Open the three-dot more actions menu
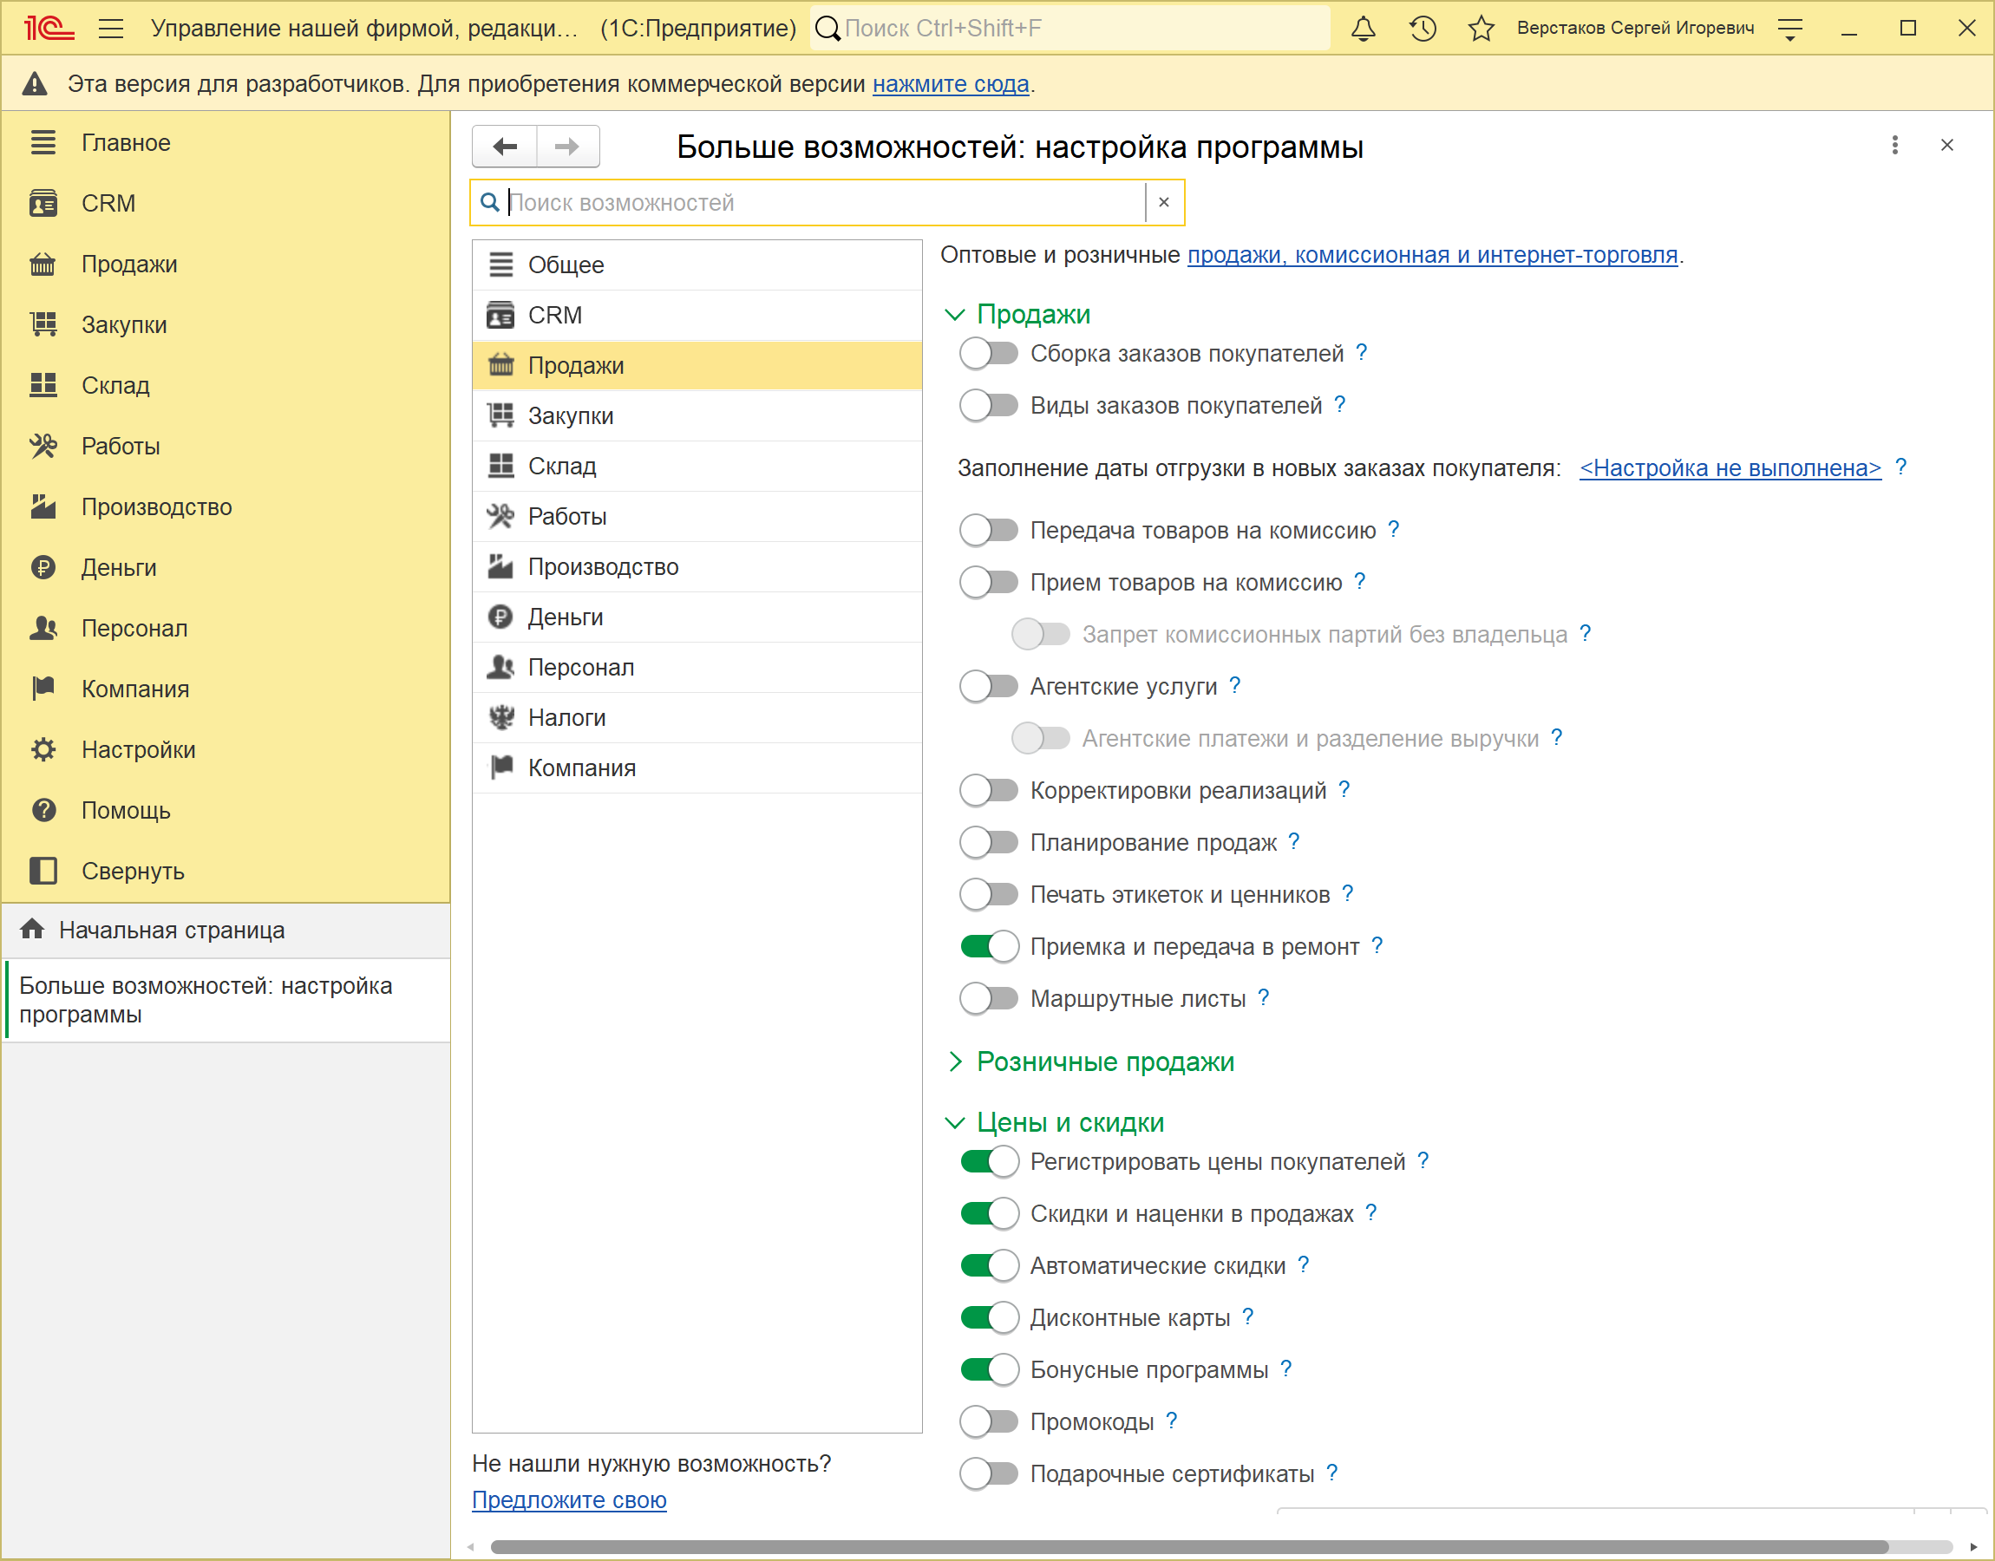Screen dimensions: 1995x1561 [1894, 146]
